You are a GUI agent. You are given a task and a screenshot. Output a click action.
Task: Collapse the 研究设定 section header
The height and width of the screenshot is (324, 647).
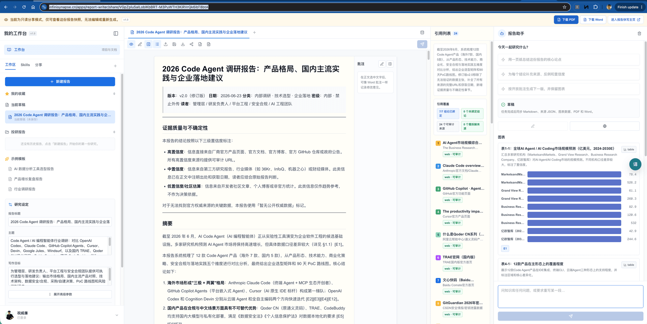coord(60,204)
